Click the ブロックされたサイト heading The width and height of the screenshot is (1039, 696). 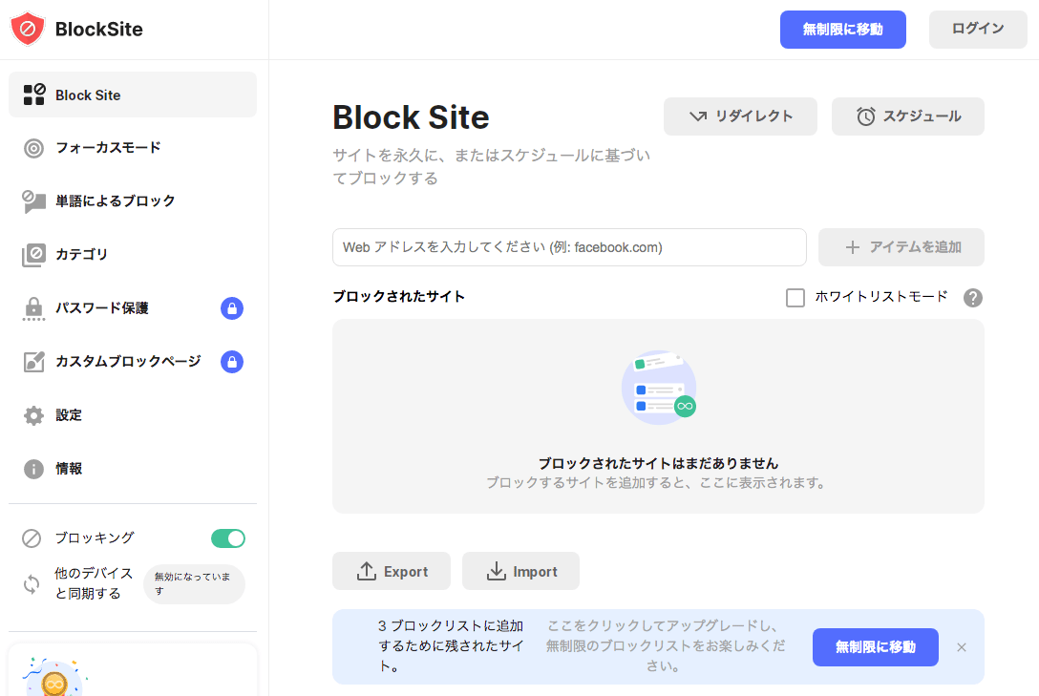pos(399,296)
